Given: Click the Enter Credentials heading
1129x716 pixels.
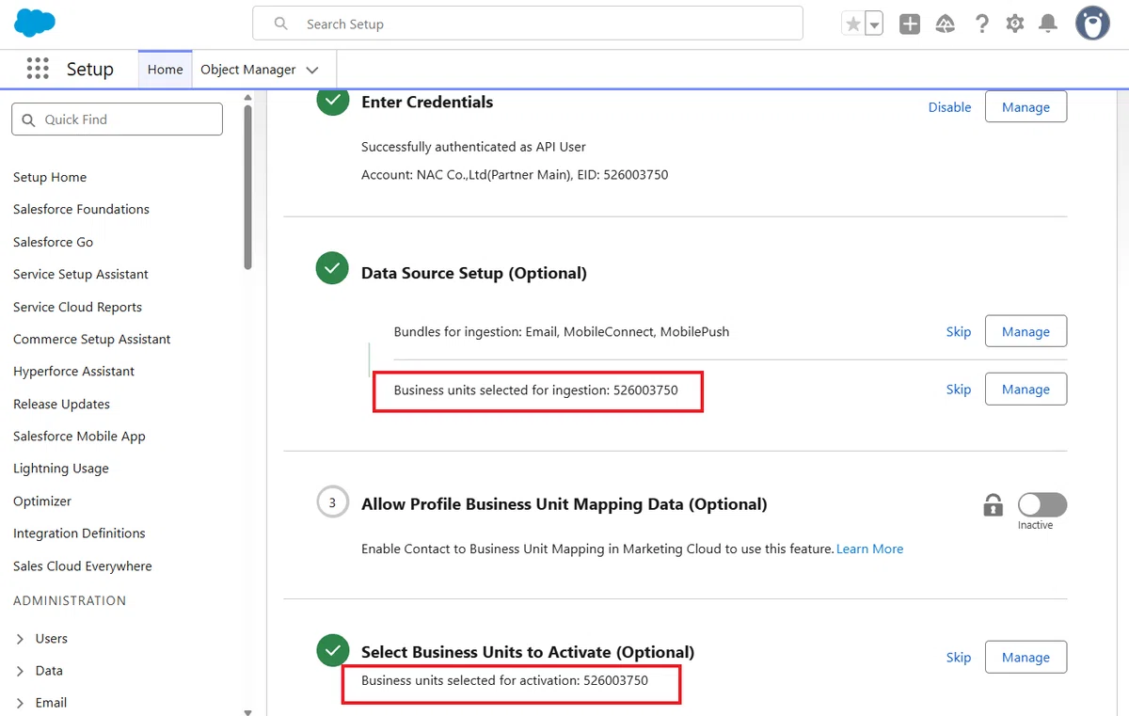Looking at the screenshot, I should tap(427, 102).
